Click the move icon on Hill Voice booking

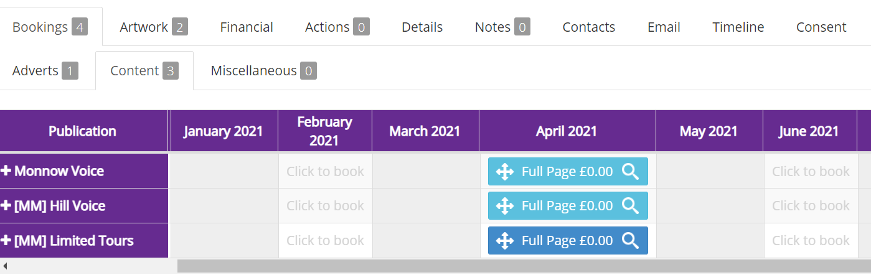505,206
